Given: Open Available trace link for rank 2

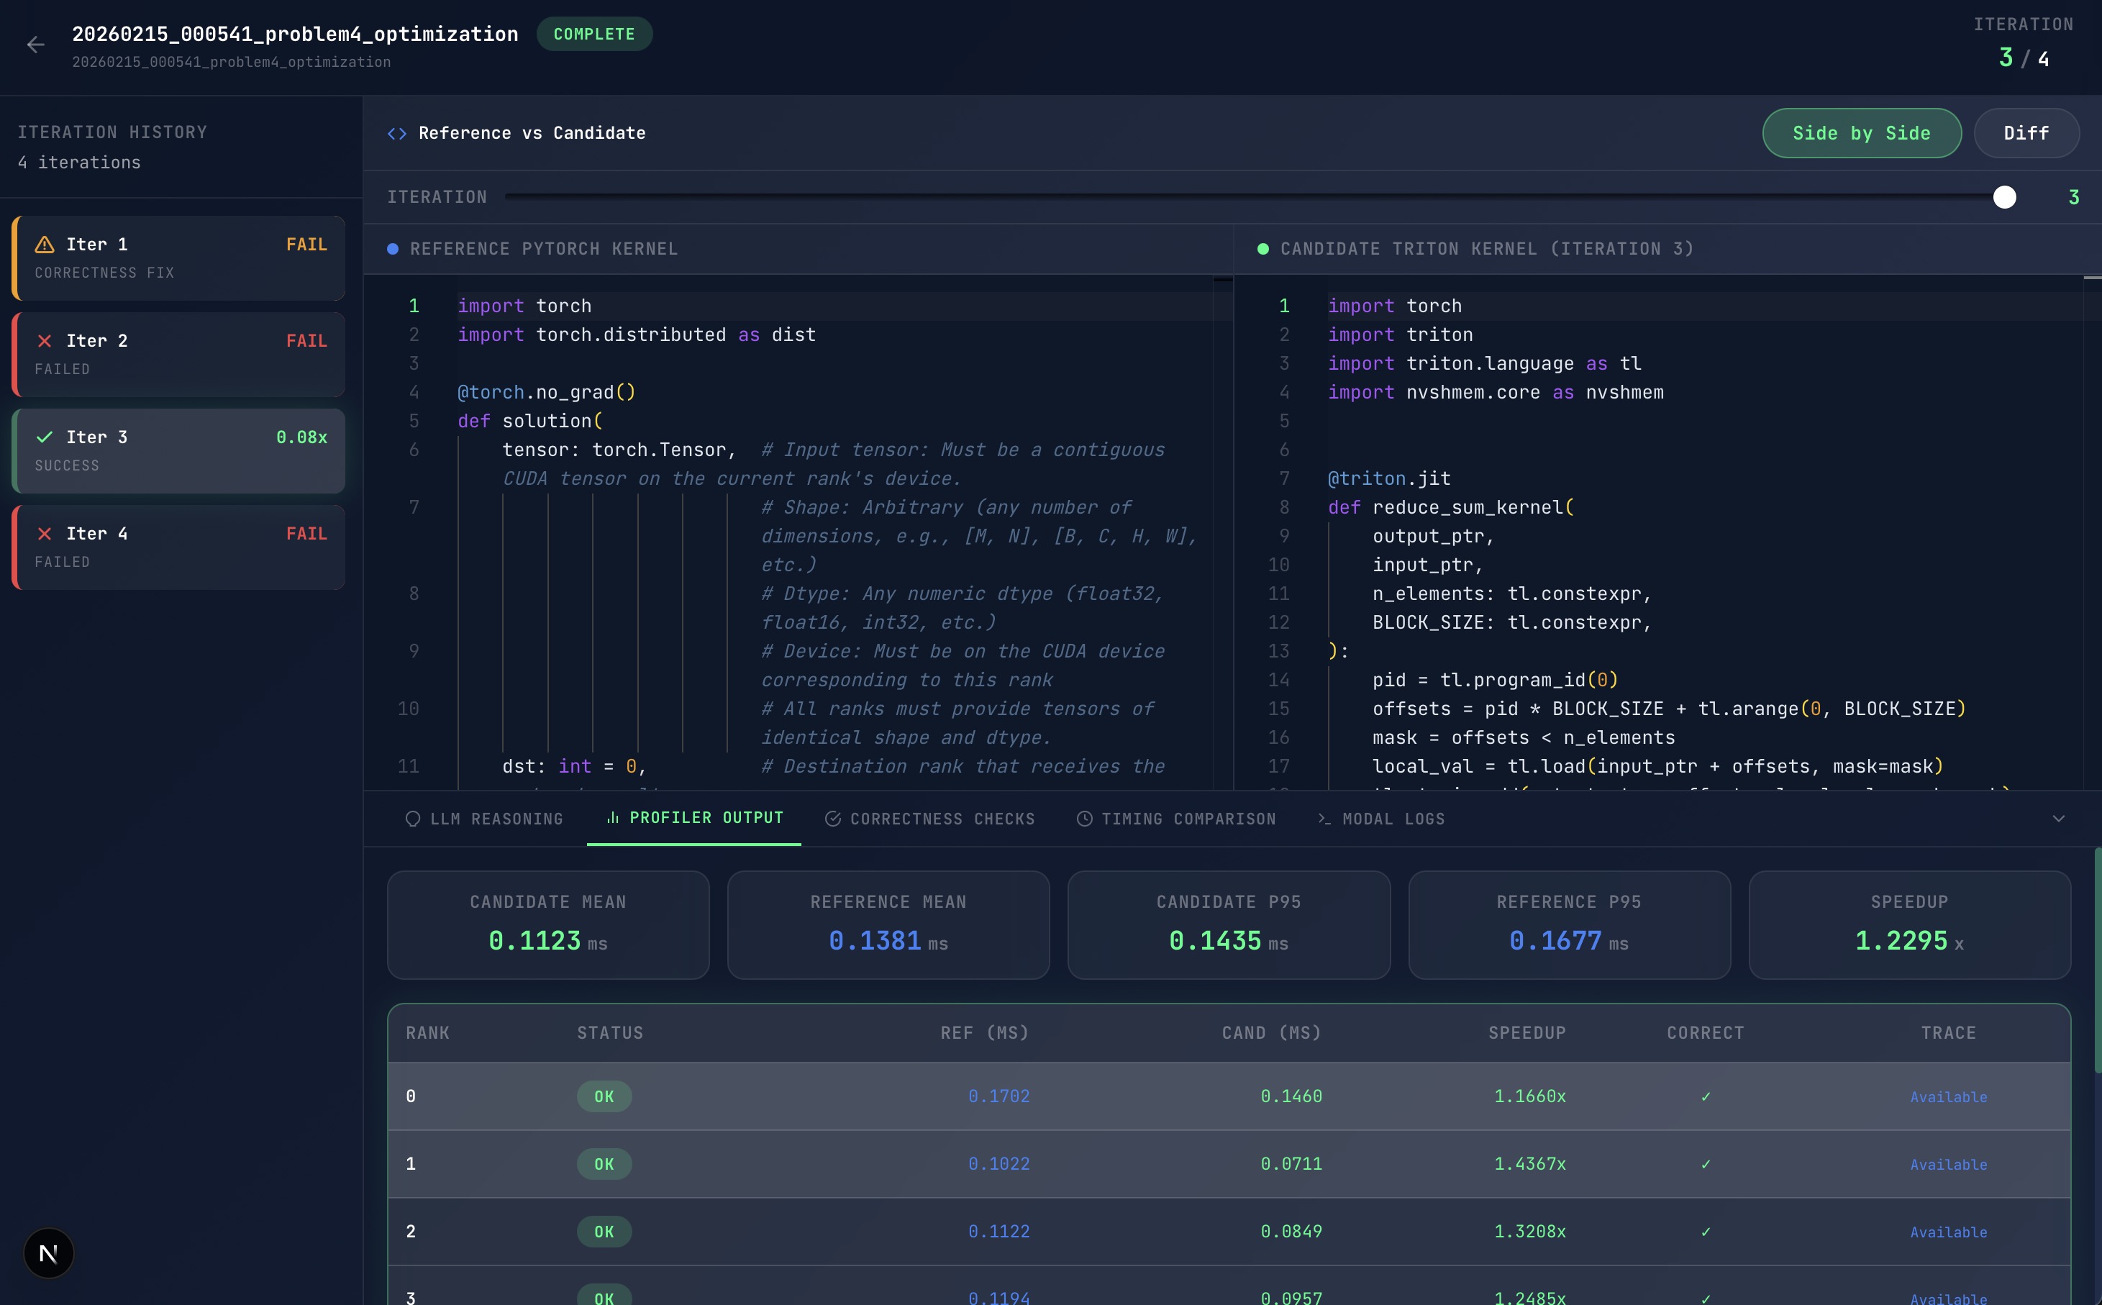Looking at the screenshot, I should click(1947, 1232).
